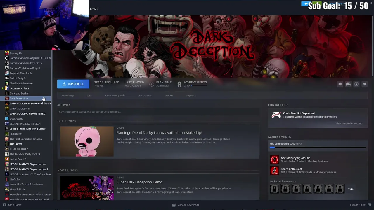374x210 pixels.
Task: Open Super Dark Deception news thumbnail
Action: 87,188
